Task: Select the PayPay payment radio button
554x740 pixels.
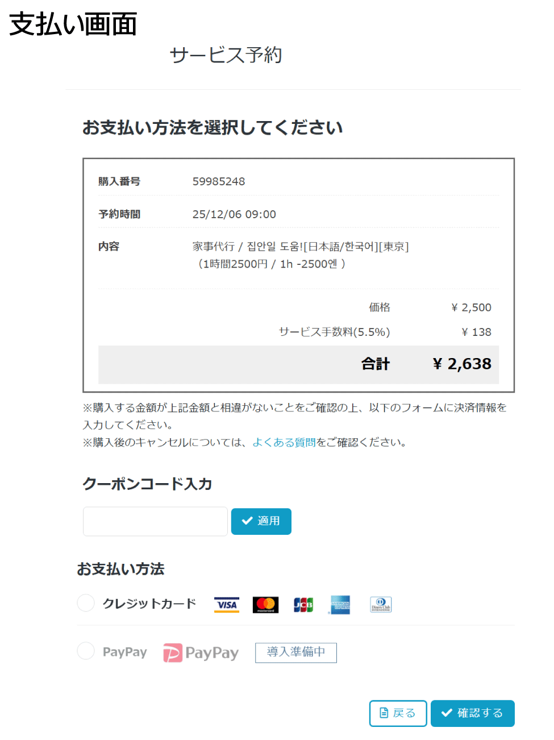Action: click(x=85, y=651)
